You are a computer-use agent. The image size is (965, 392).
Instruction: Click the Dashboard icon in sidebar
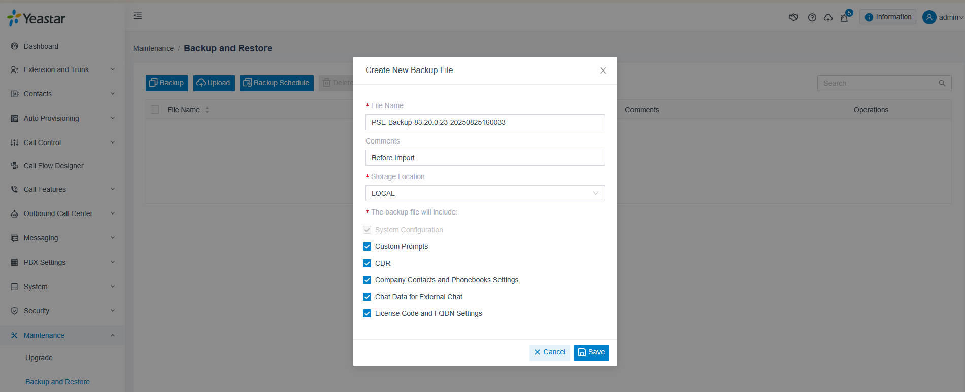[x=14, y=46]
